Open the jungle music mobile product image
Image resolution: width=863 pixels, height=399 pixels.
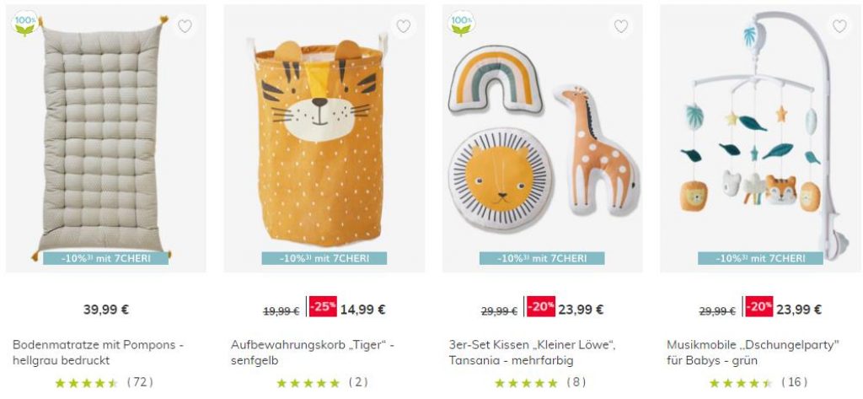pyautogui.click(x=761, y=139)
